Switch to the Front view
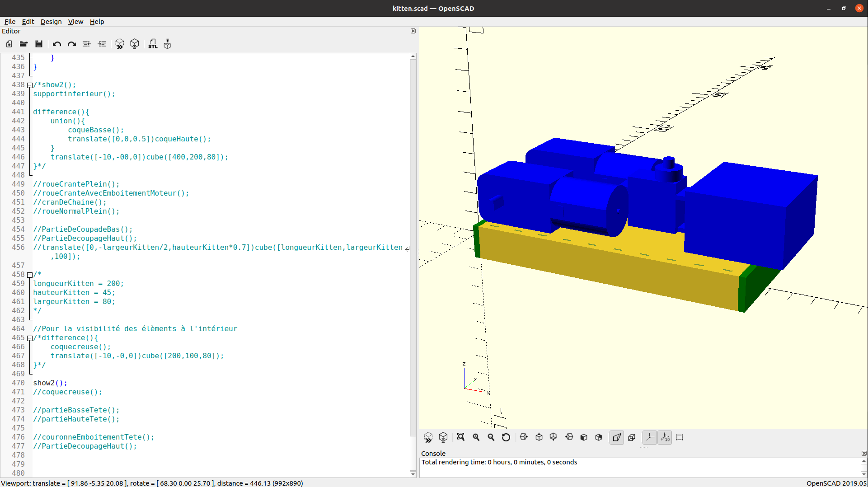Screen dimensions: 868x487 [x=584, y=437]
